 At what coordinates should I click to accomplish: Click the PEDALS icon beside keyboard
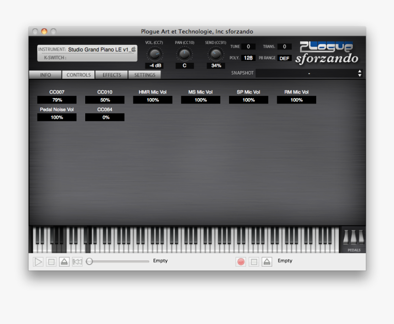tap(353, 238)
